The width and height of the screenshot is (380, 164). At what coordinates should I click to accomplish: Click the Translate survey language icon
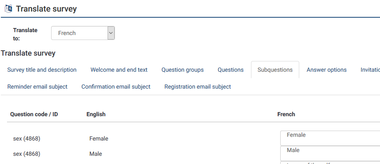(x=9, y=9)
